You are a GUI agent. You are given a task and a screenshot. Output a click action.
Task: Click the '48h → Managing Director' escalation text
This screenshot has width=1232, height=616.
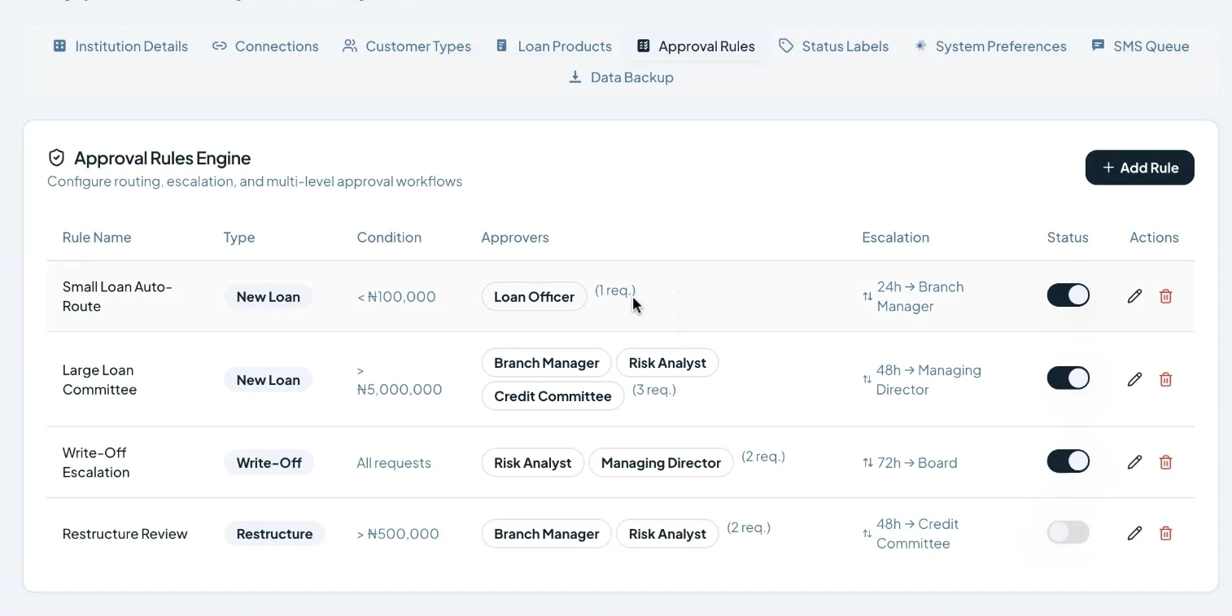coord(928,380)
